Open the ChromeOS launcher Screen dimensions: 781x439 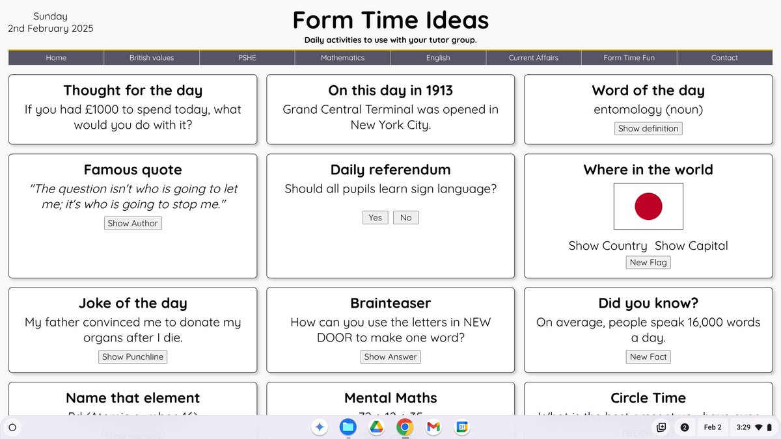[x=12, y=427]
